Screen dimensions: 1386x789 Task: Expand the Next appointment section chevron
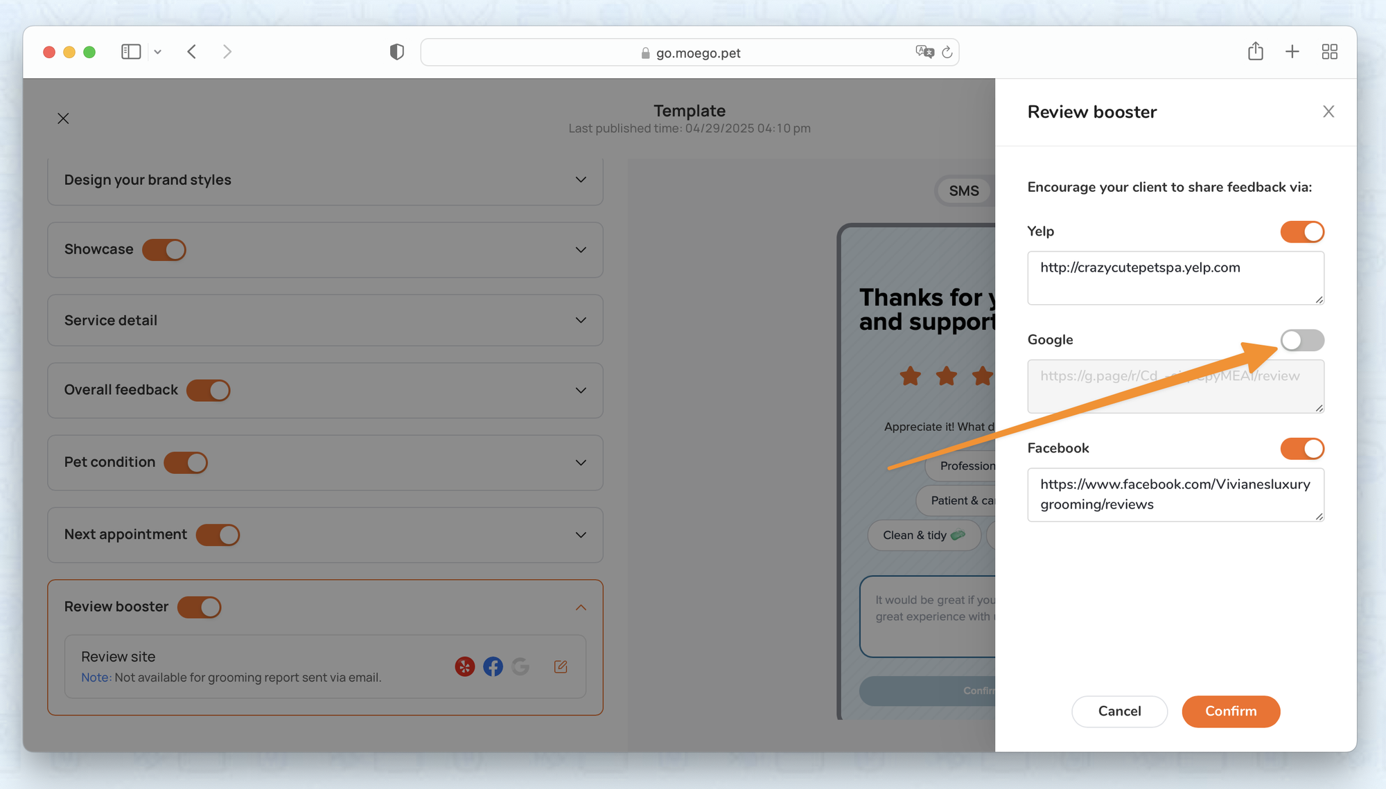[x=581, y=535]
